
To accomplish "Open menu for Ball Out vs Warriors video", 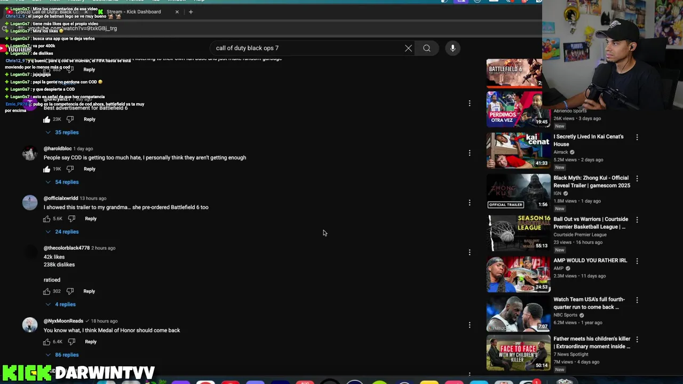I will pos(637,219).
